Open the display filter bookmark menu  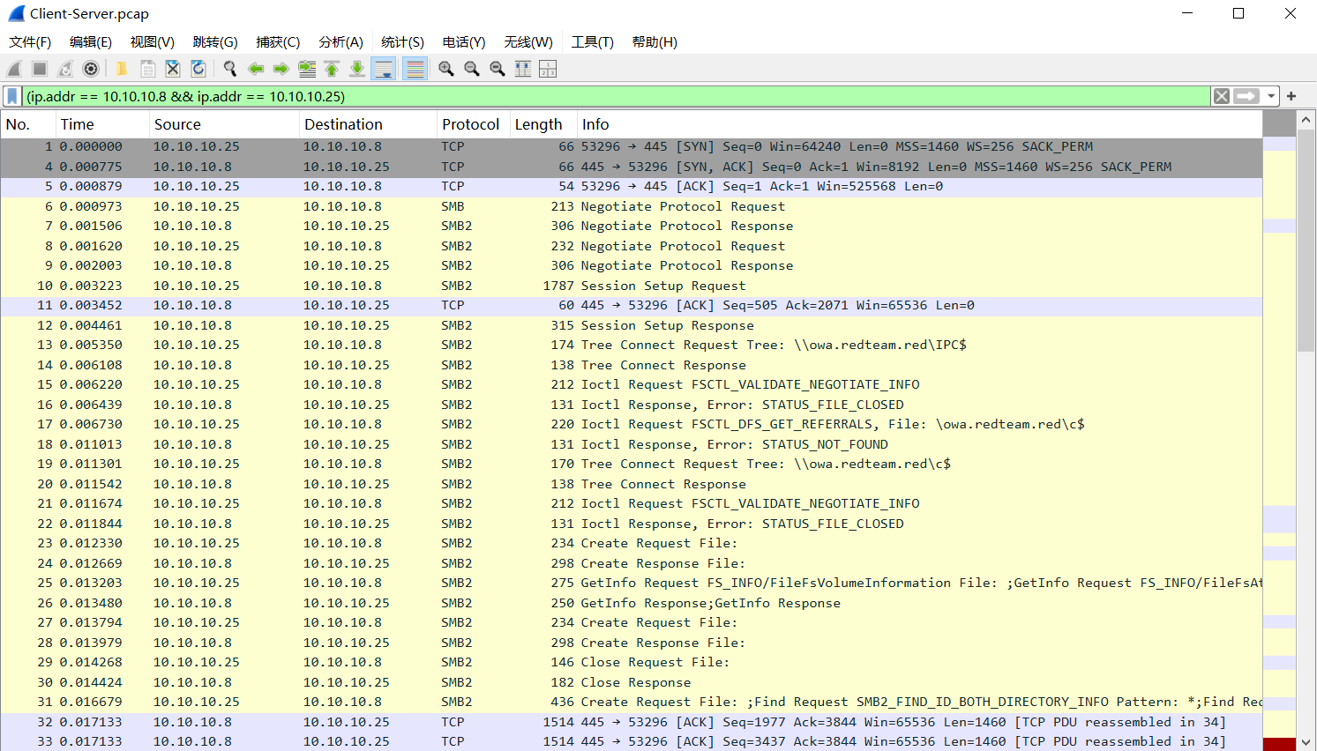click(x=12, y=96)
